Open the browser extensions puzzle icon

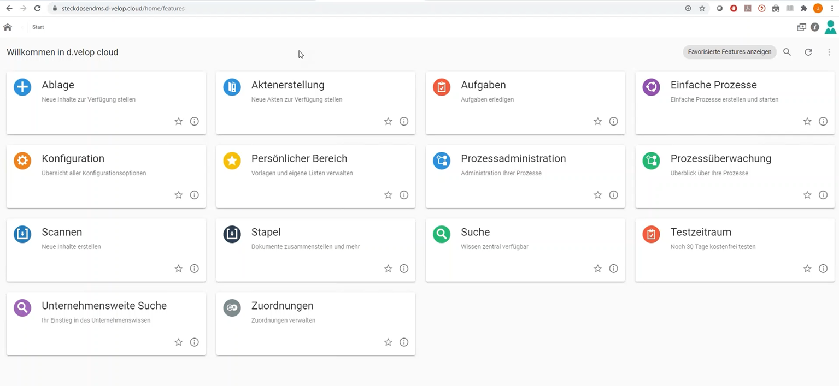pyautogui.click(x=803, y=8)
